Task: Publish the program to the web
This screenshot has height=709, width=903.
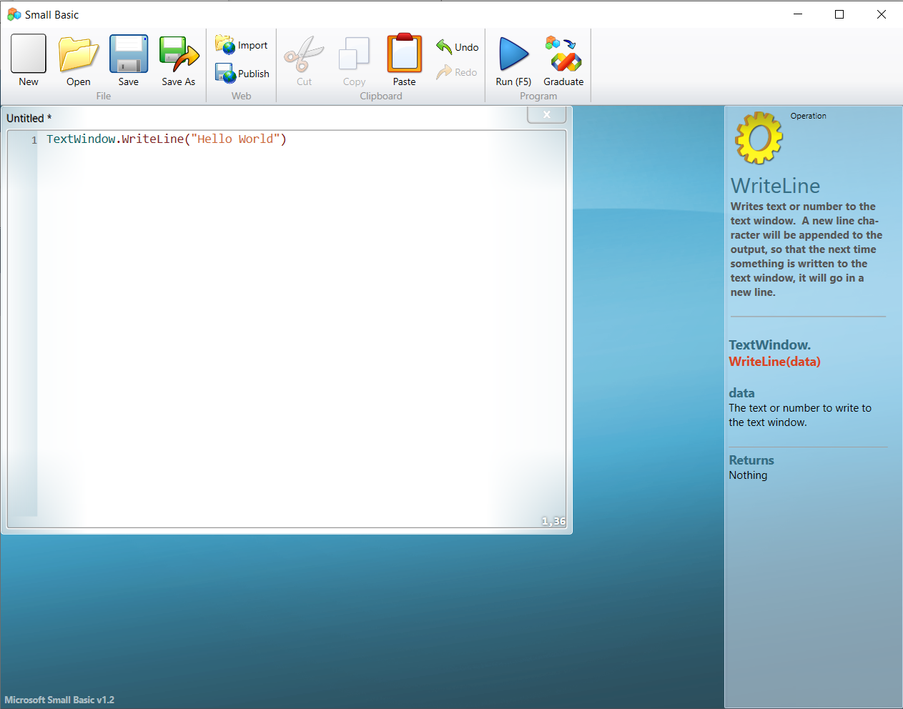Action: tap(242, 74)
